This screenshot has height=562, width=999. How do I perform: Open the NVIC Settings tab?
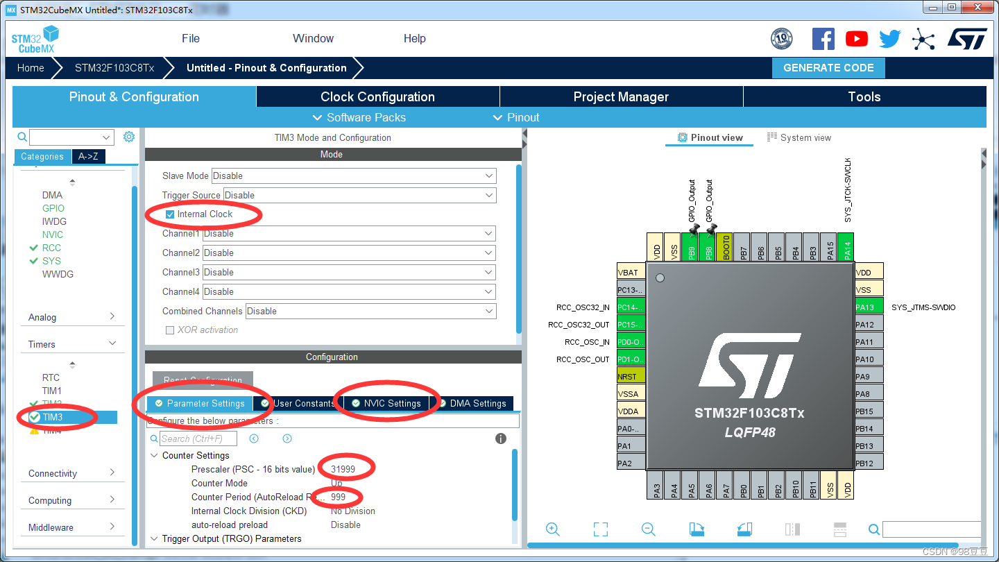386,403
